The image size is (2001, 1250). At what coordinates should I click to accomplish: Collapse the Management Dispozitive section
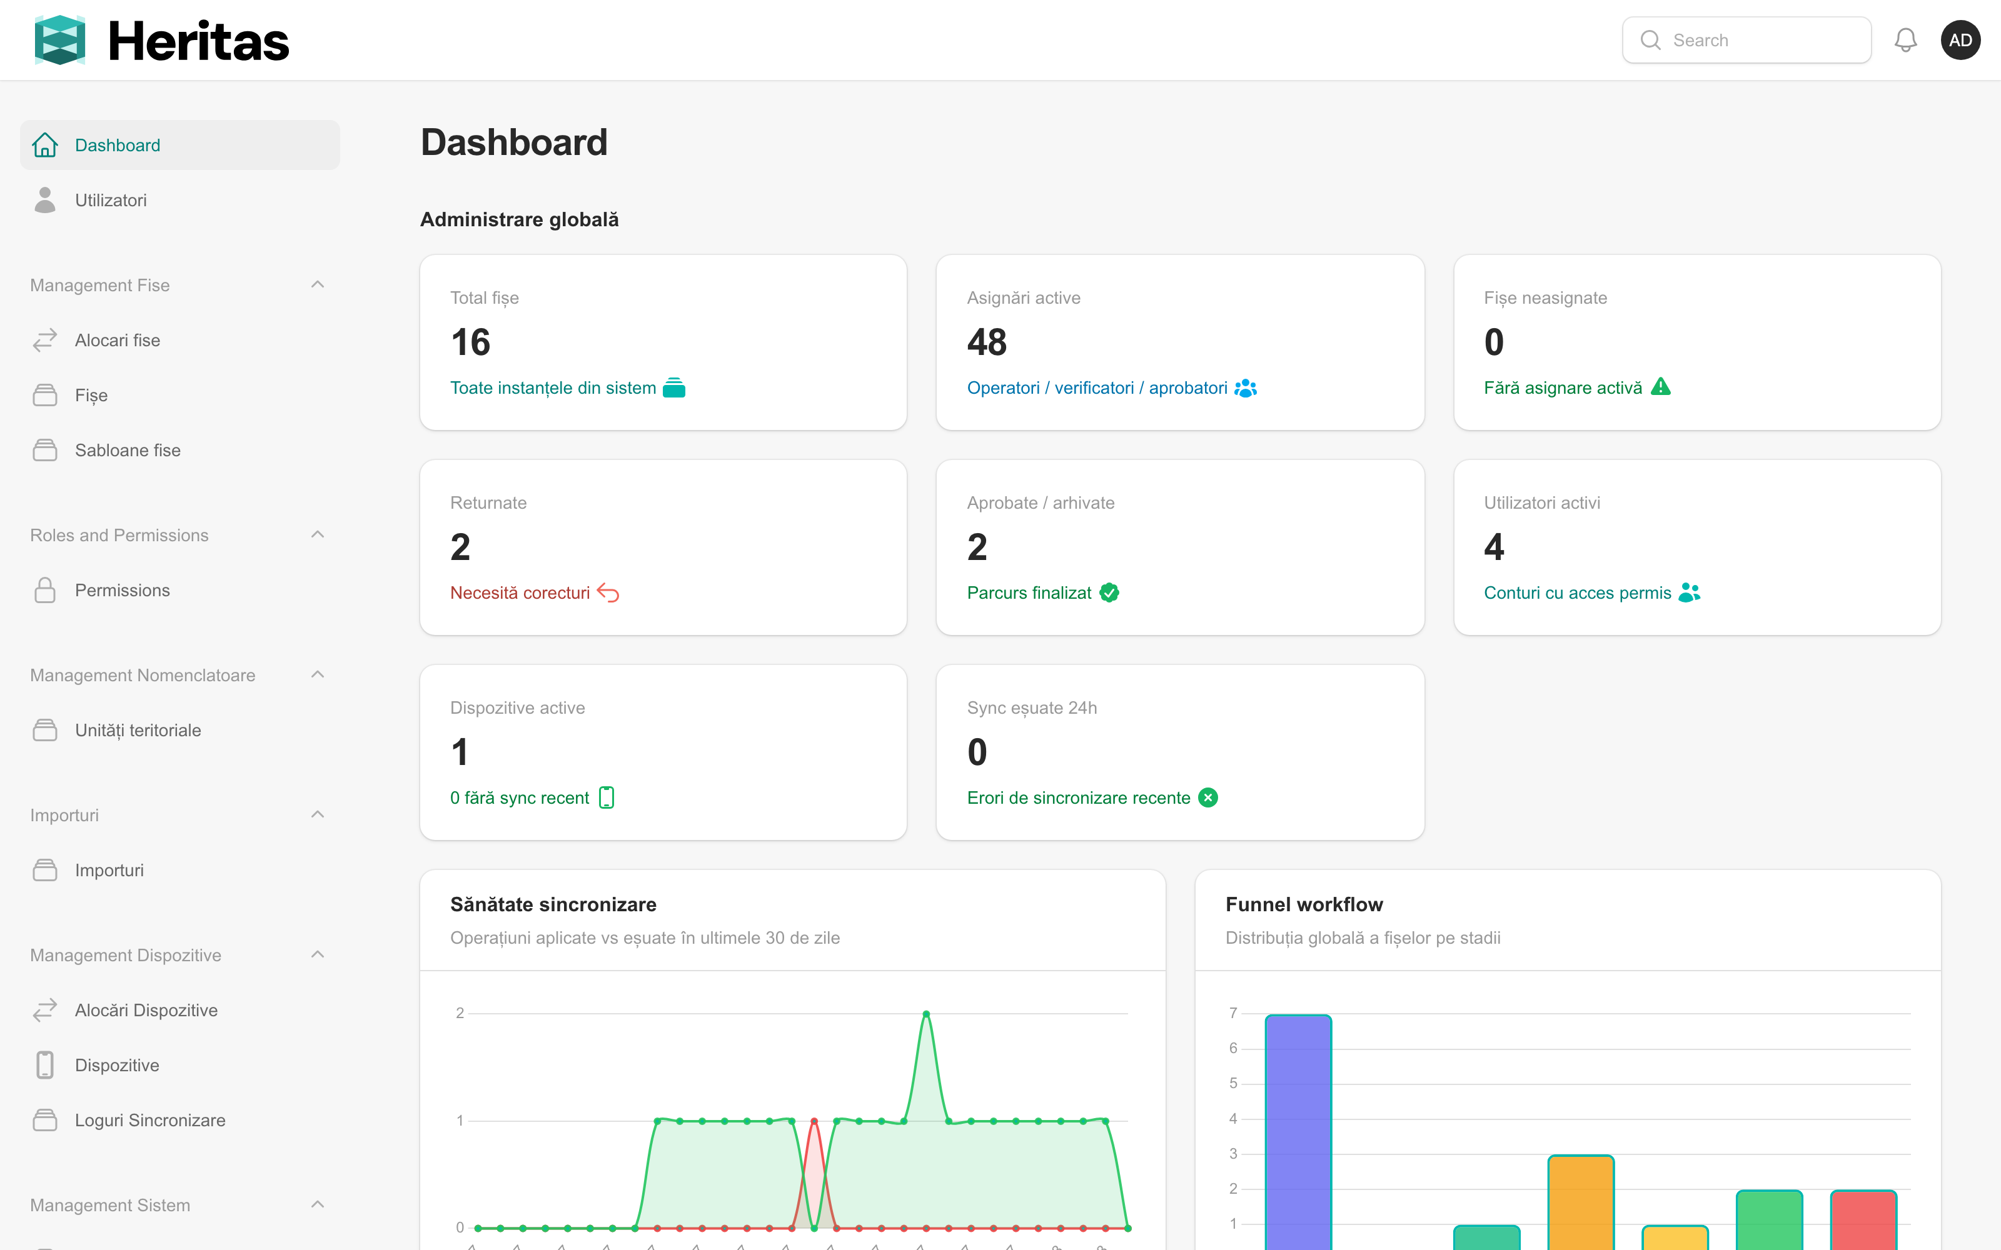point(318,954)
